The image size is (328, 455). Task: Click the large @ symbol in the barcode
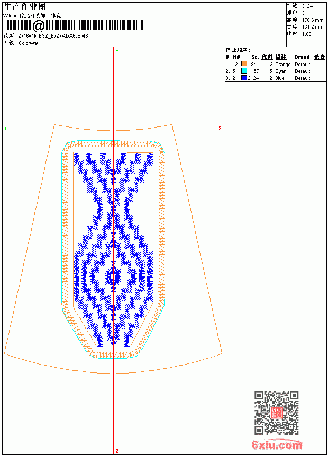(x=38, y=25)
